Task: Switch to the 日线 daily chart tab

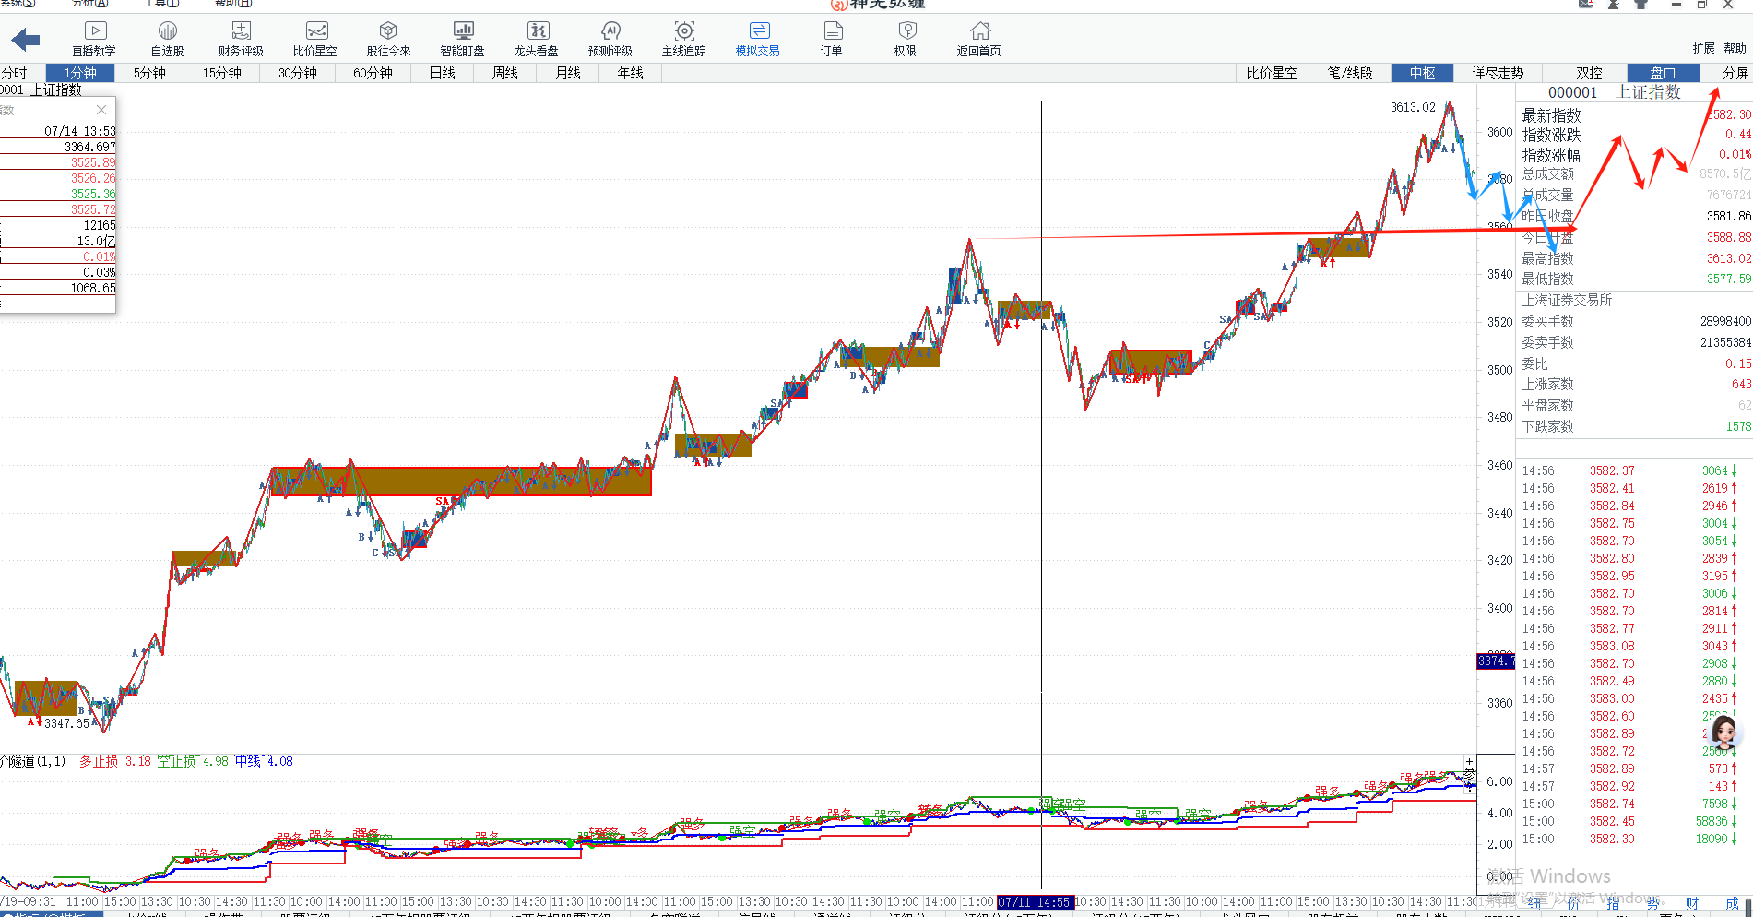Action: click(x=442, y=73)
